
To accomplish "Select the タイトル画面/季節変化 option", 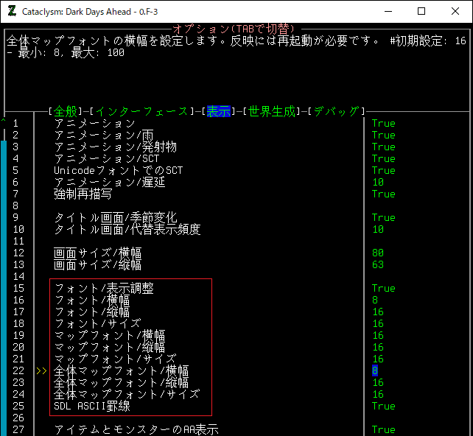I will click(x=115, y=217).
